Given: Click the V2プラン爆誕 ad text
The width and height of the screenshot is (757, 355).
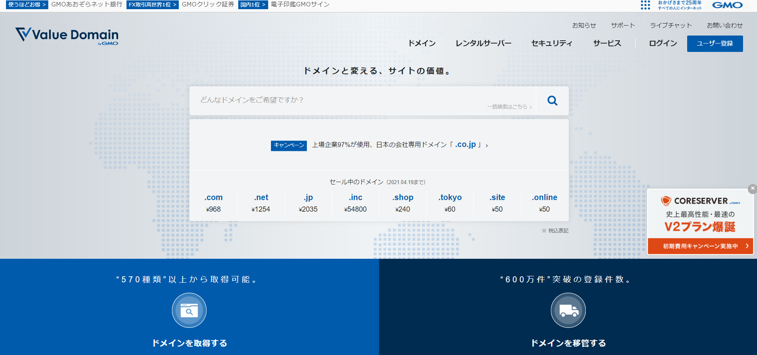Looking at the screenshot, I should (x=700, y=227).
